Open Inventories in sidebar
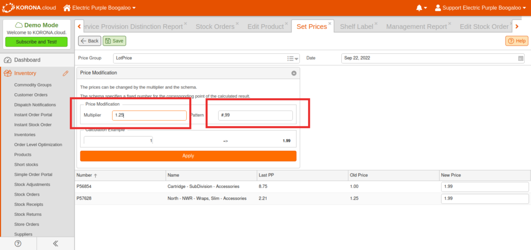This screenshot has height=250, width=531. [25, 135]
